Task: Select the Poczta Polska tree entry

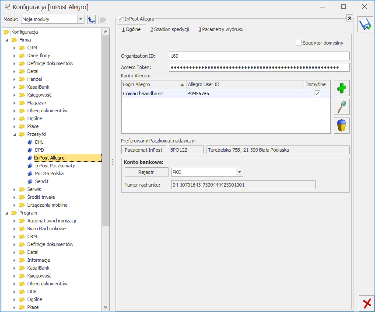Action: point(49,173)
